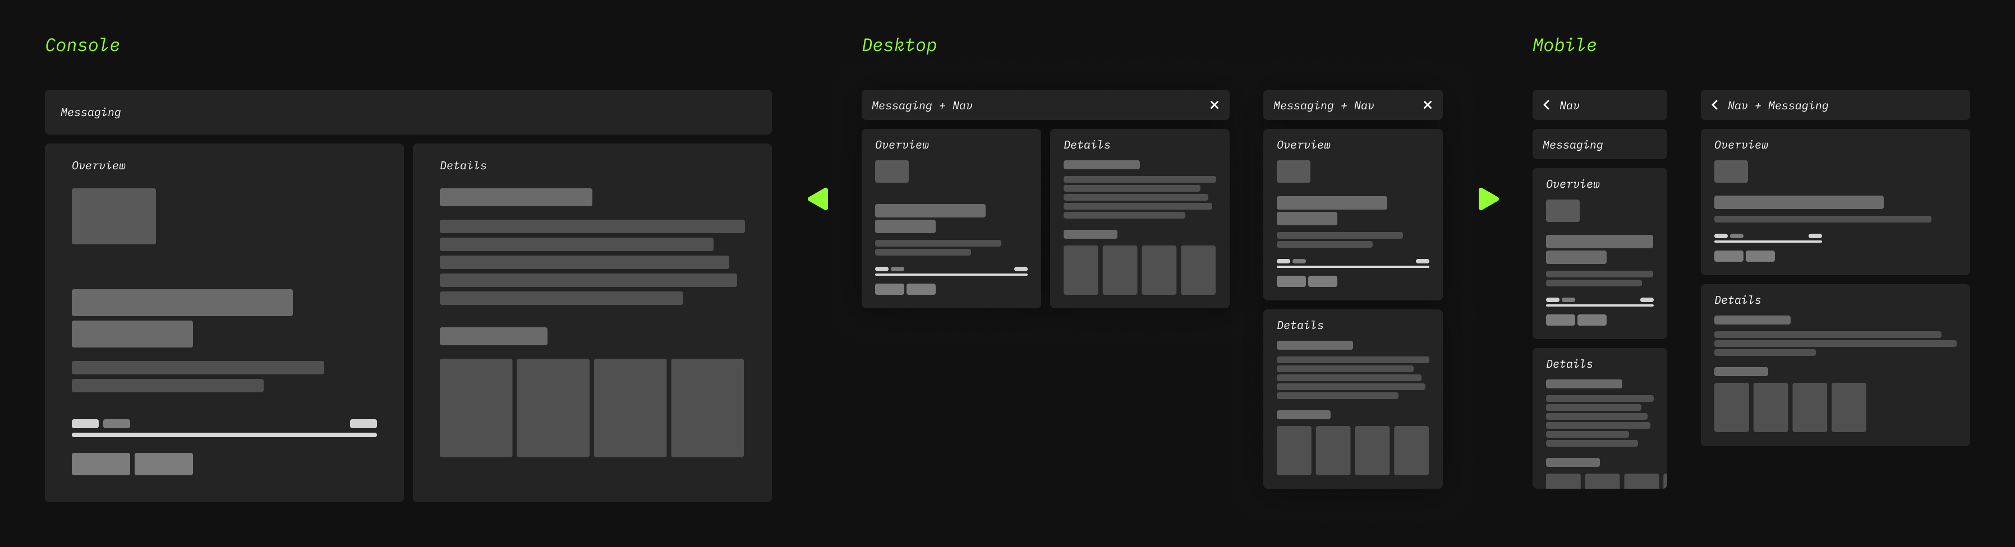
Task: Select the Mobile heading label
Action: click(1563, 45)
